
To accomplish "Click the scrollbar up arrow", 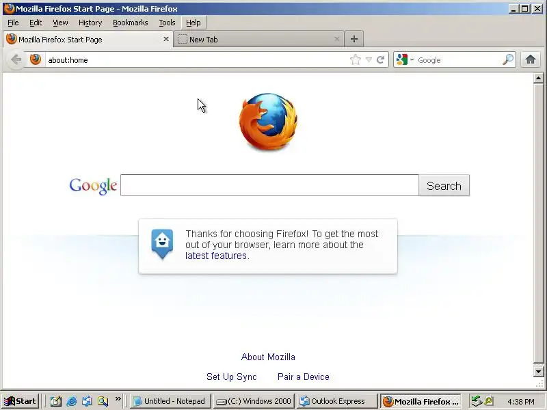I will (x=538, y=78).
